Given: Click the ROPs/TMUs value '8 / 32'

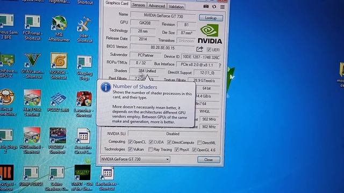Looking at the screenshot, I should point(141,63).
